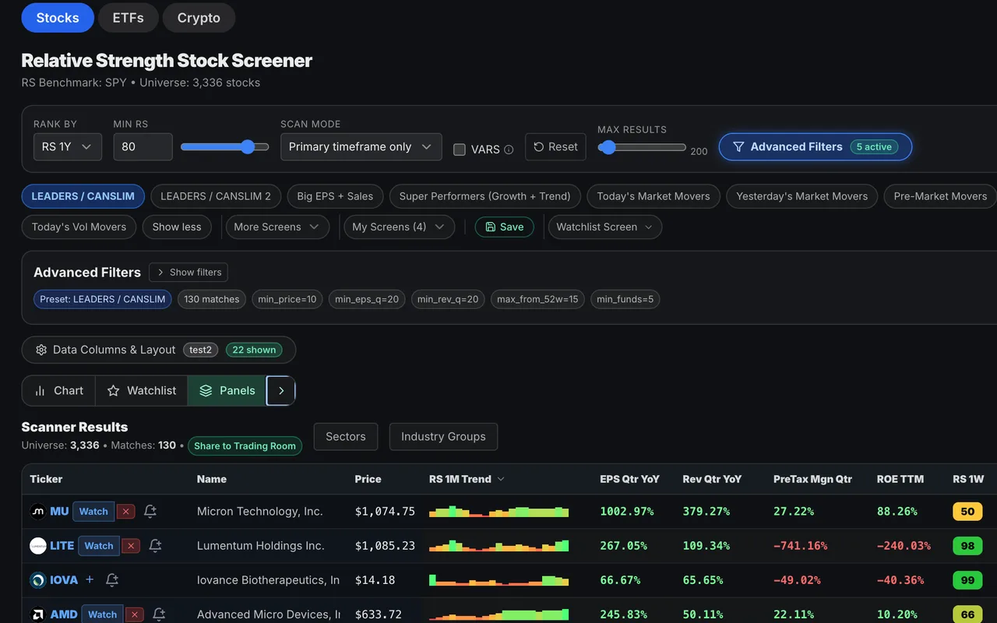
Task: Click the RS 1M Trend column sort arrow
Action: tap(501, 479)
